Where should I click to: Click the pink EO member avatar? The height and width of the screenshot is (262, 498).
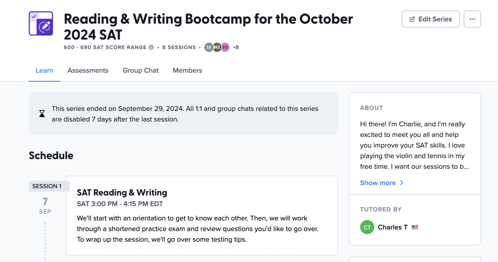(x=225, y=47)
